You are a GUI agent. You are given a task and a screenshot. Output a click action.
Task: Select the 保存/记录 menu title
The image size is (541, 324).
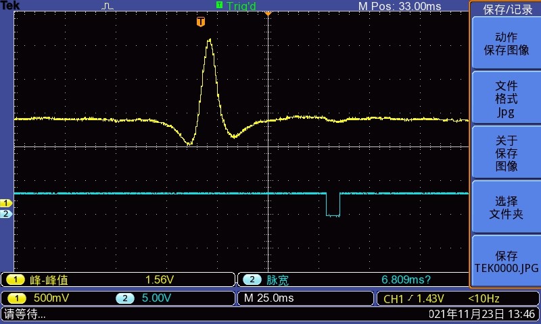(508, 9)
